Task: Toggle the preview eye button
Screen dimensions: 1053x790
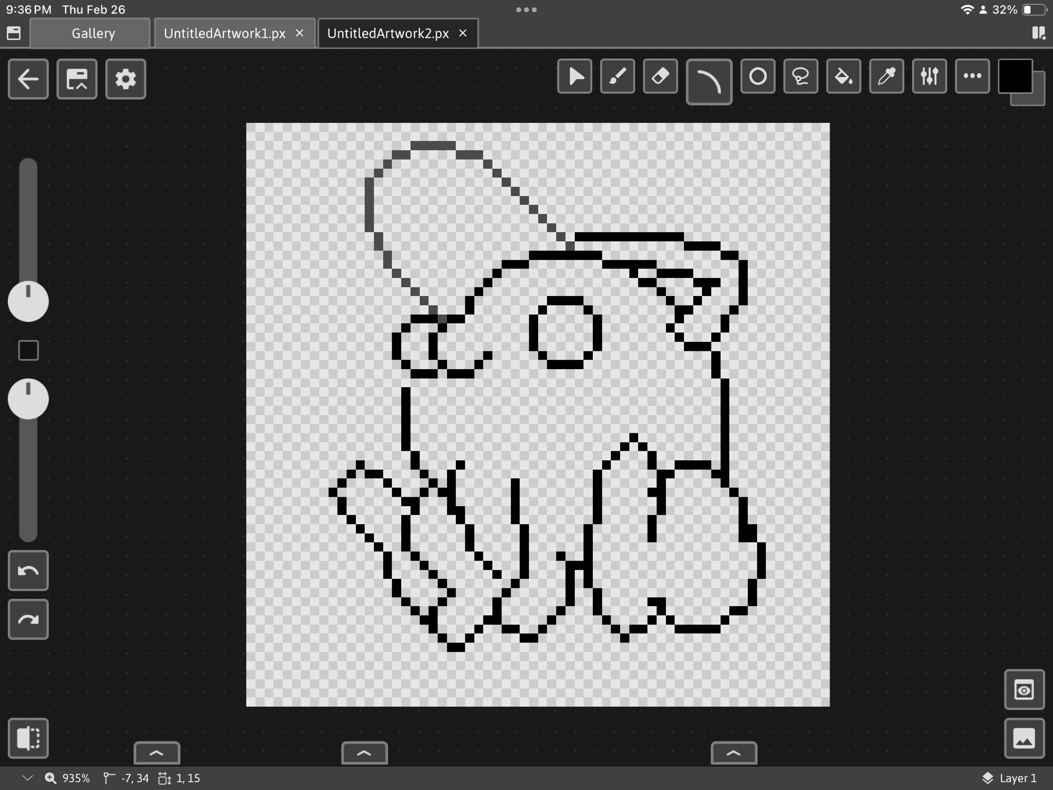Action: (1024, 689)
